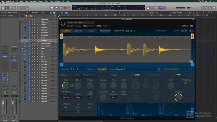Mute the 15 Bass track
The image size is (217, 122).
point(32,25)
